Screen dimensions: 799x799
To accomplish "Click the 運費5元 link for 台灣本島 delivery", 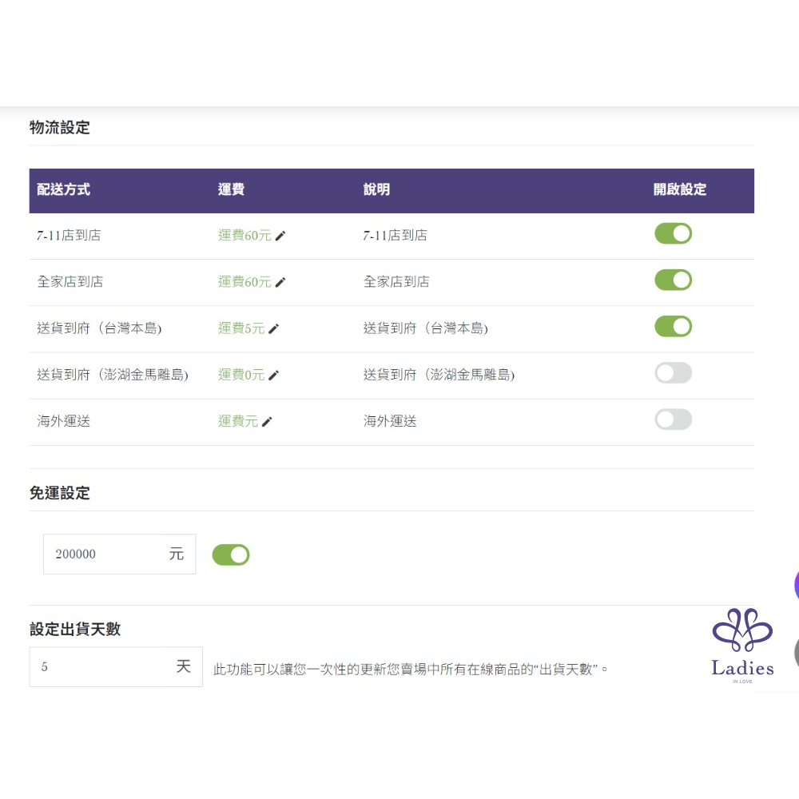I will click(241, 328).
